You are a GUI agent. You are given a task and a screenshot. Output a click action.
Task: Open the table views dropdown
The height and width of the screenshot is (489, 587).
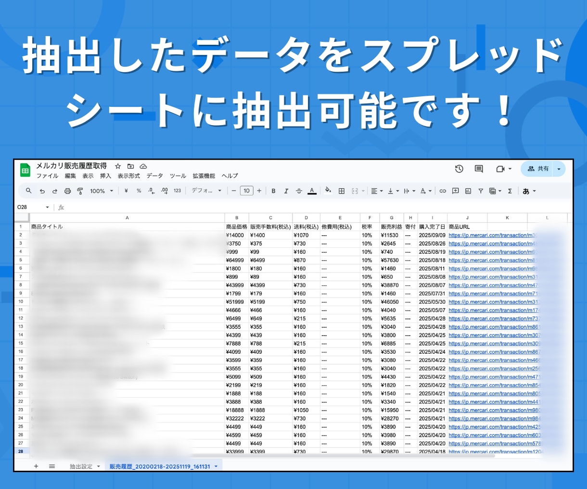click(495, 191)
